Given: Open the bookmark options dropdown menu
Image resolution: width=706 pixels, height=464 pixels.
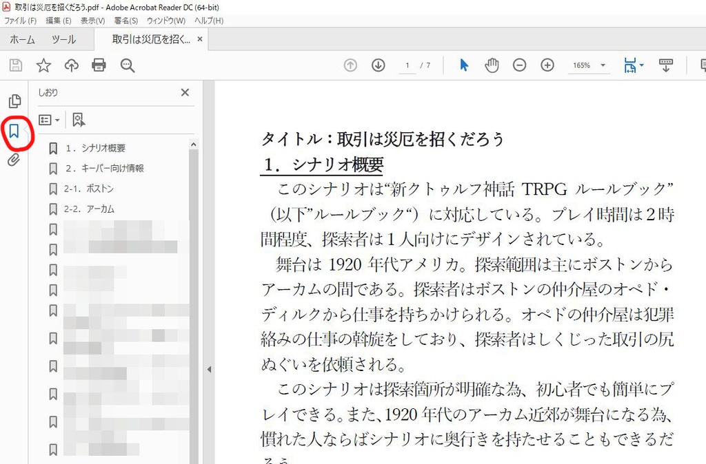Looking at the screenshot, I should tap(48, 119).
